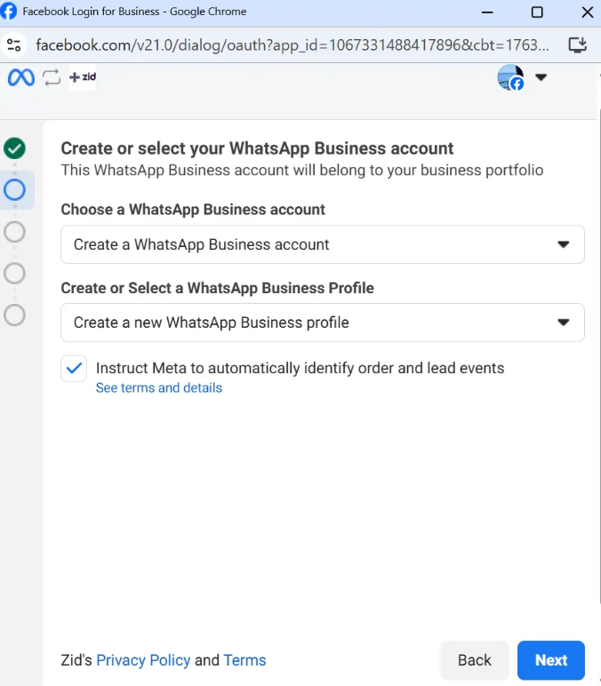This screenshot has height=686, width=601.
Task: Open the WhatsApp Business Profile dropdown
Action: 323,323
